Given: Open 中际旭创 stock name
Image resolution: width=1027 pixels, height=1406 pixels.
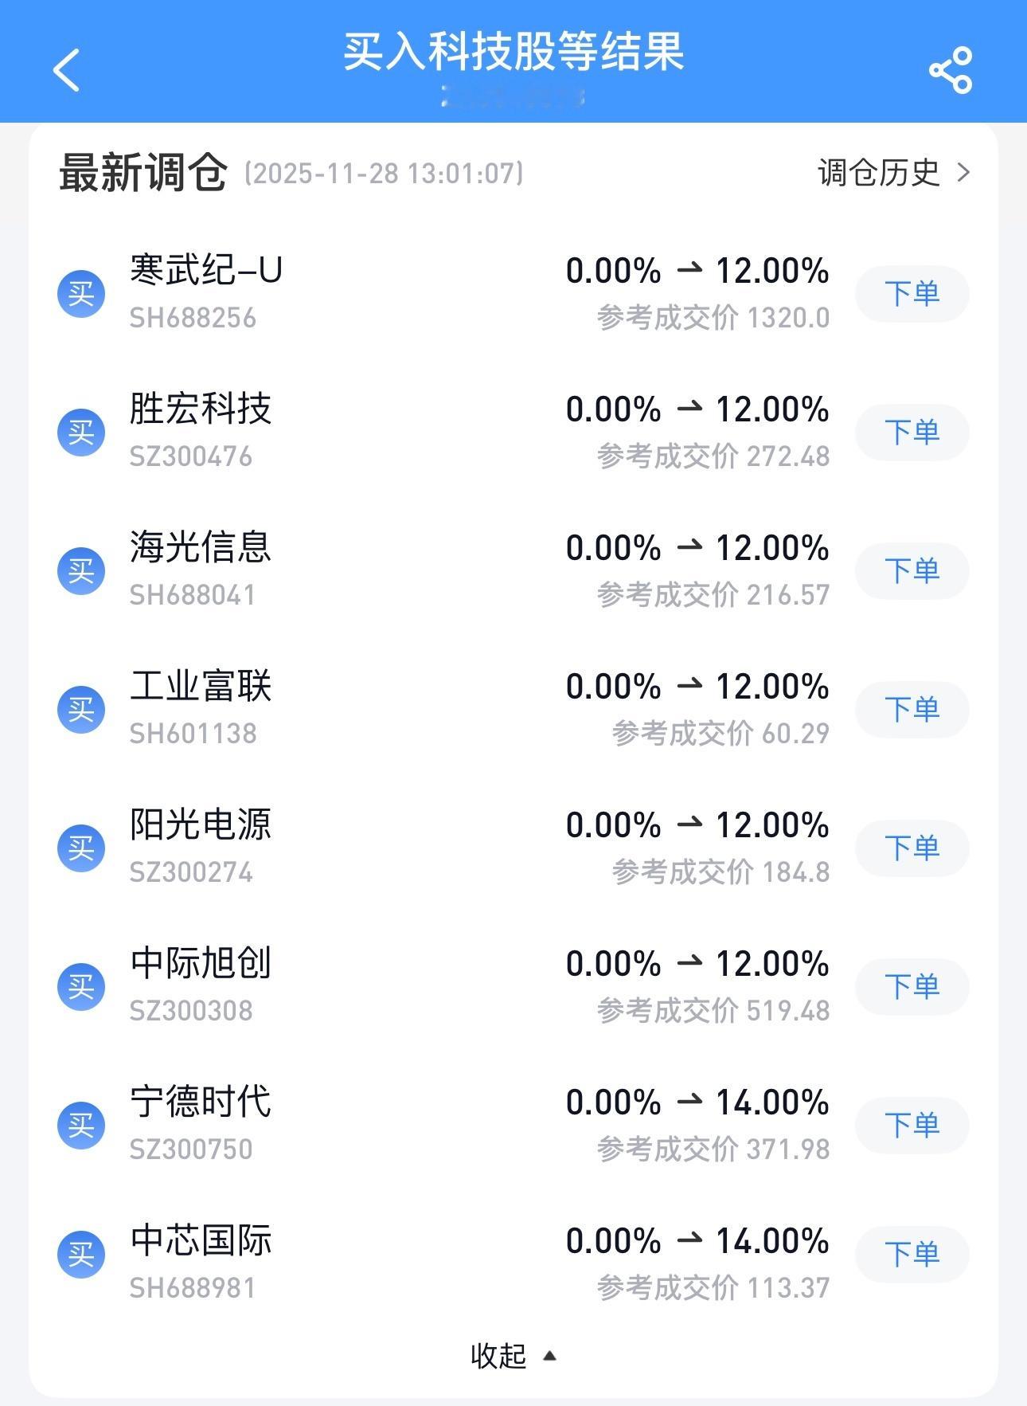Looking at the screenshot, I should point(201,963).
